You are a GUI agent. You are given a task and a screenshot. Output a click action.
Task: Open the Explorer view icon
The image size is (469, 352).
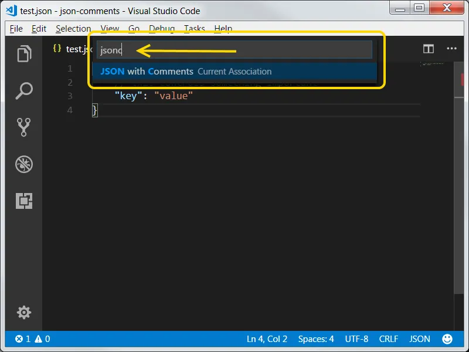coord(24,53)
